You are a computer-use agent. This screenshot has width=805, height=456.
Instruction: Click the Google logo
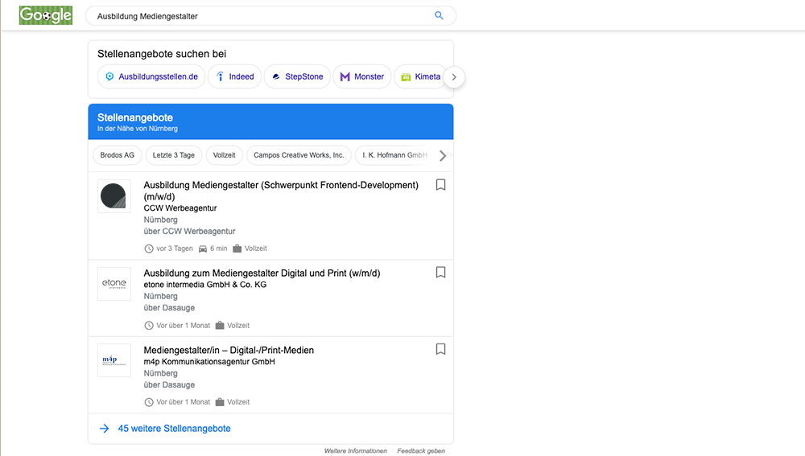(x=46, y=15)
